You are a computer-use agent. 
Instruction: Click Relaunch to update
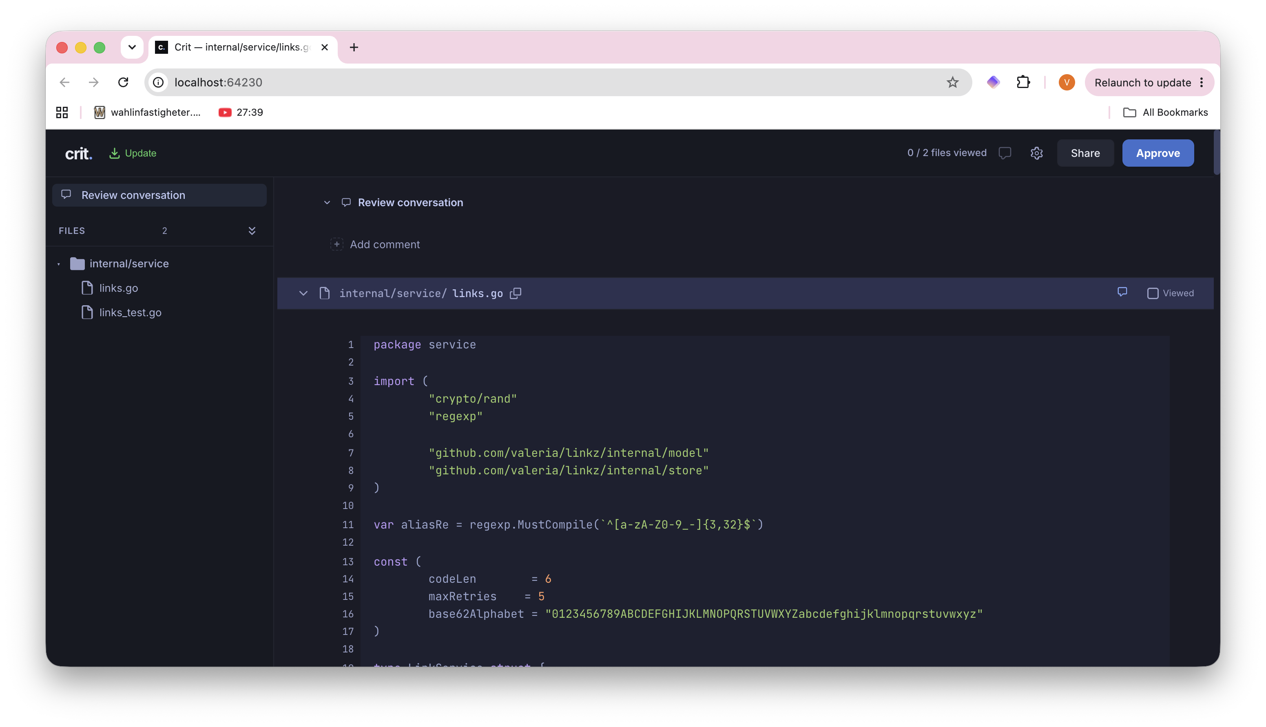1142,82
